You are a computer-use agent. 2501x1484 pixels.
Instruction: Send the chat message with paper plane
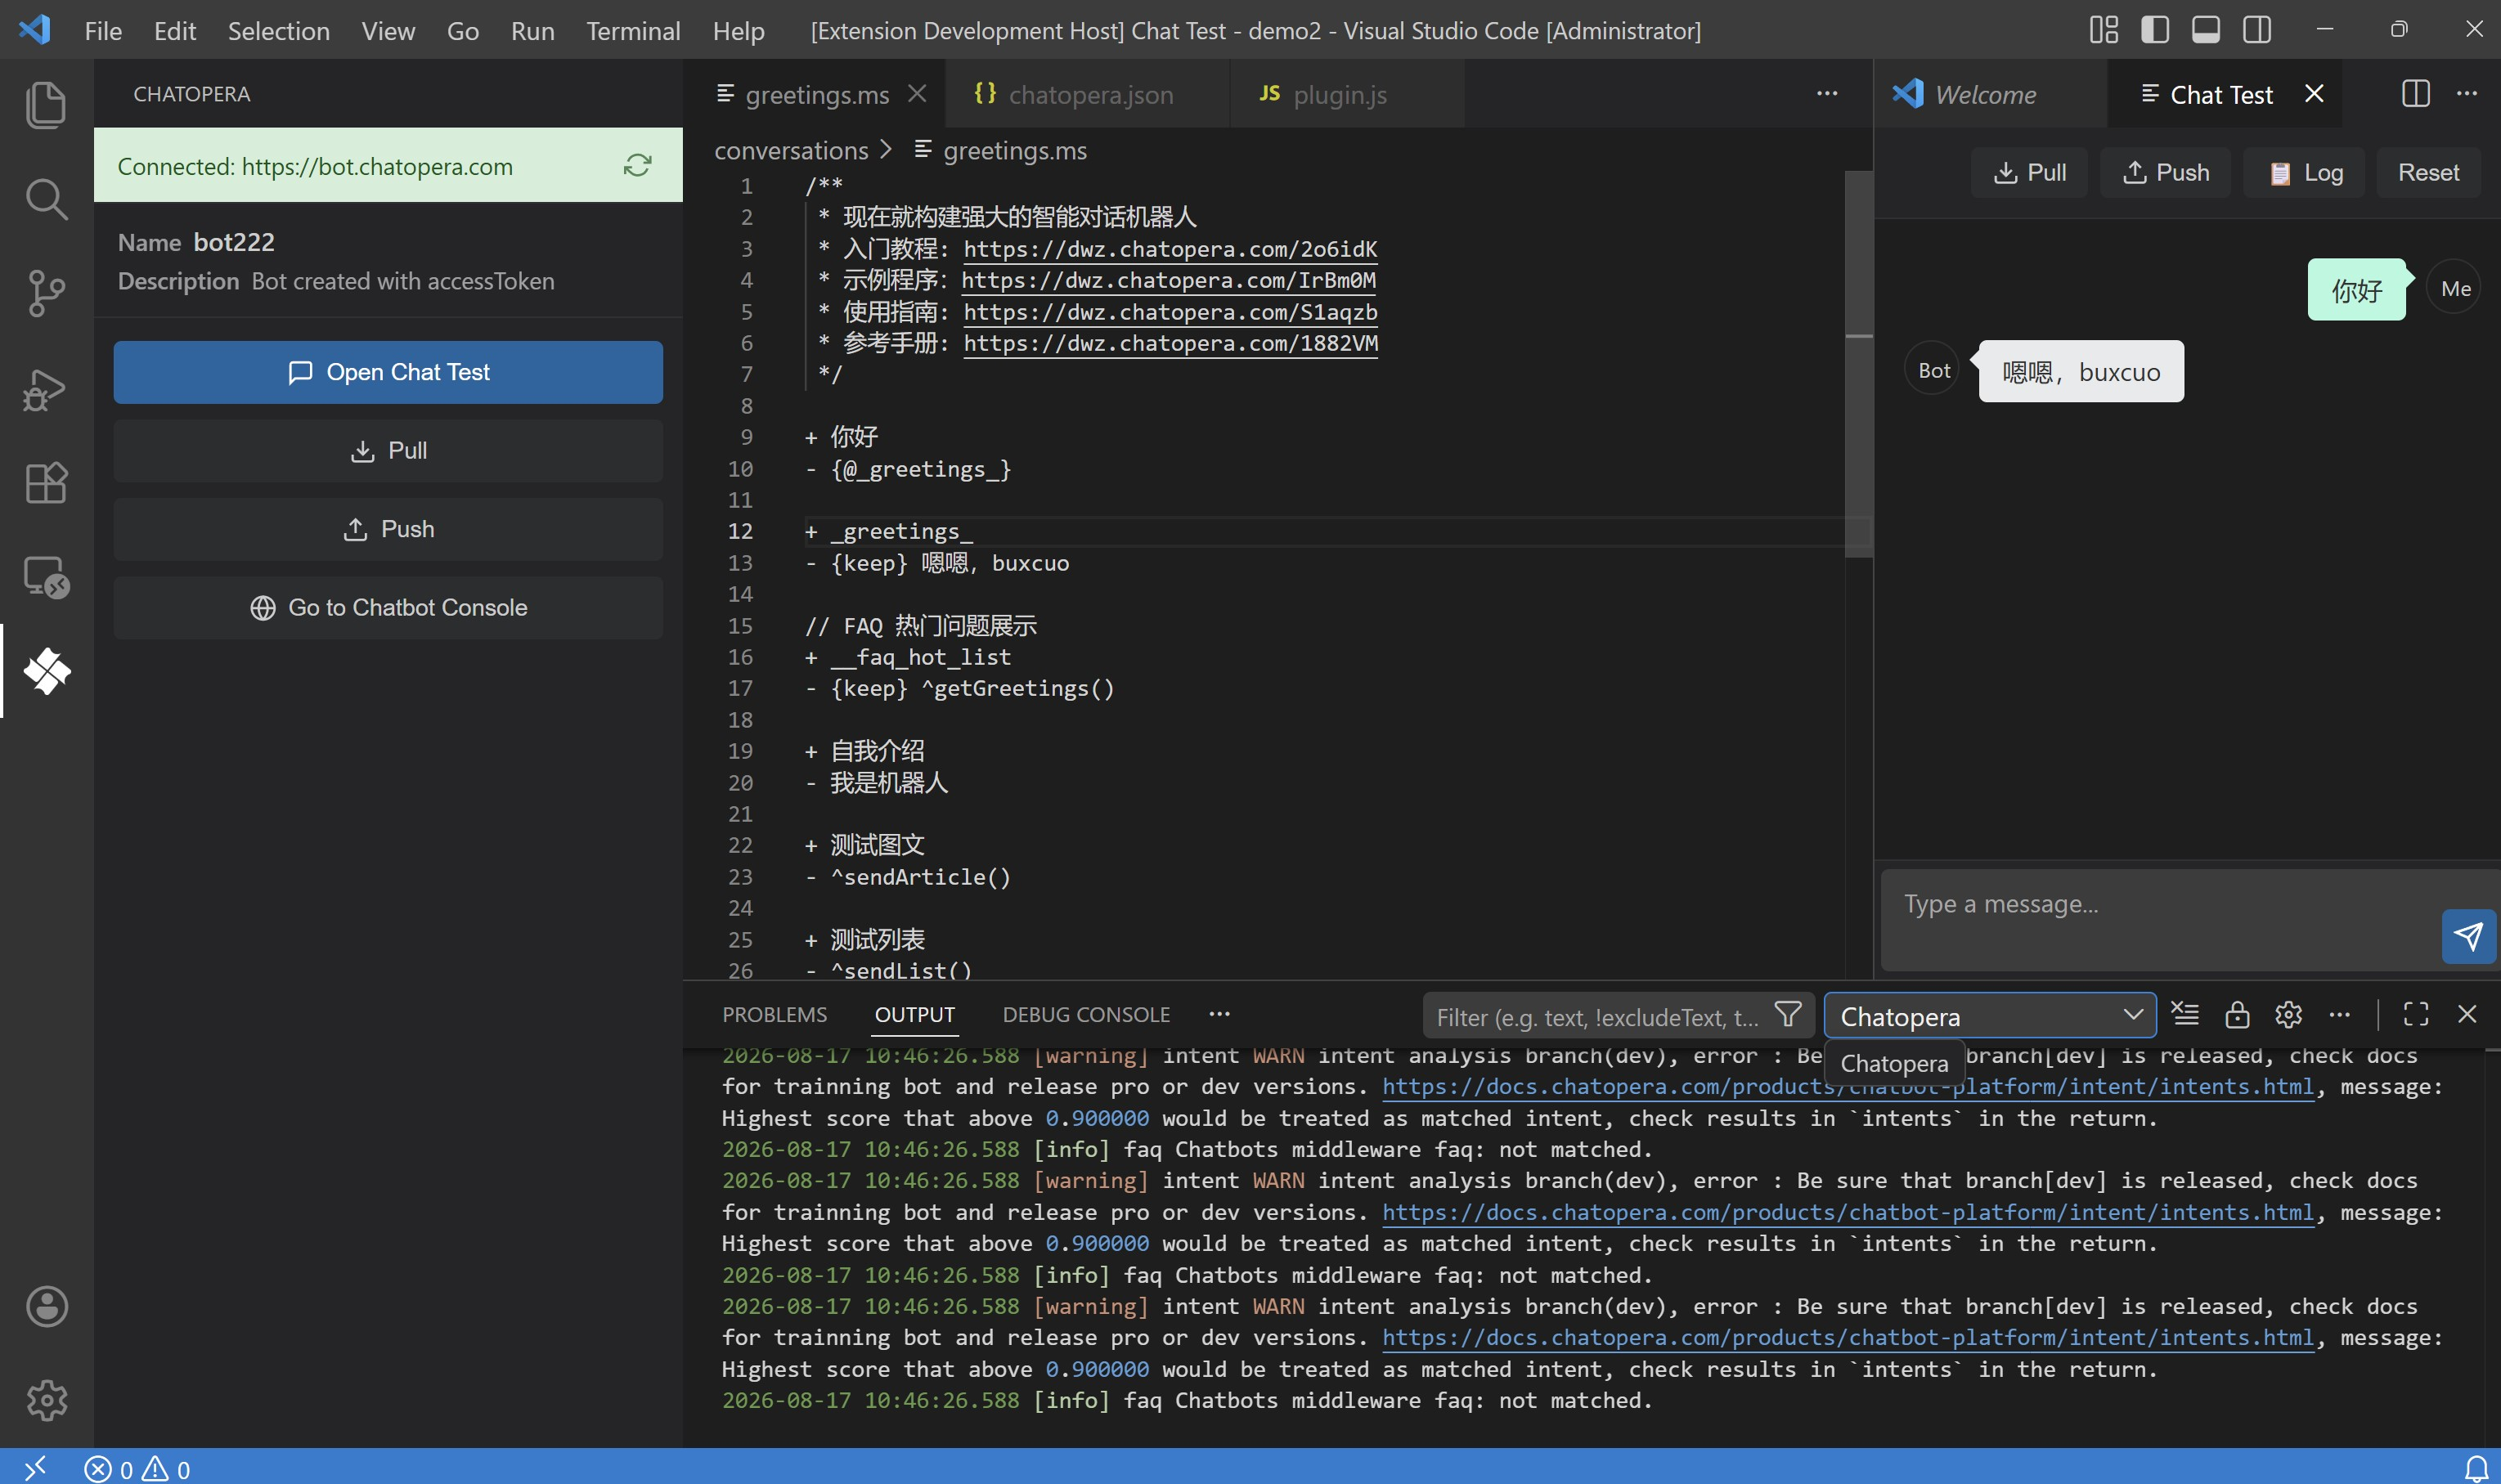(2468, 937)
